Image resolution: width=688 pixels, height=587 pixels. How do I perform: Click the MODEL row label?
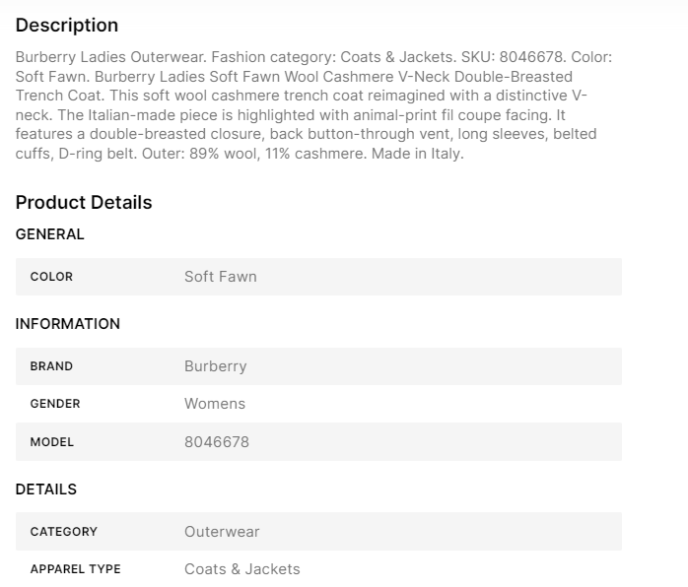pyautogui.click(x=52, y=442)
